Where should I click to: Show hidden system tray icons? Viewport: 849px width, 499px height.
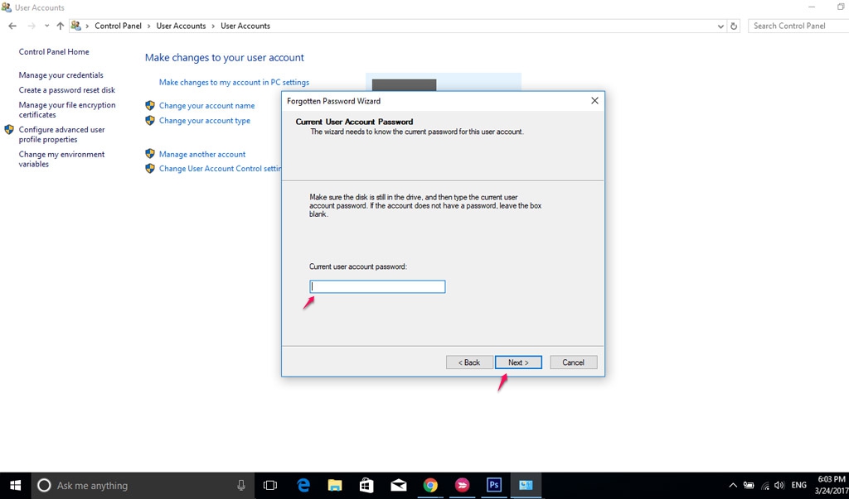pyautogui.click(x=733, y=485)
